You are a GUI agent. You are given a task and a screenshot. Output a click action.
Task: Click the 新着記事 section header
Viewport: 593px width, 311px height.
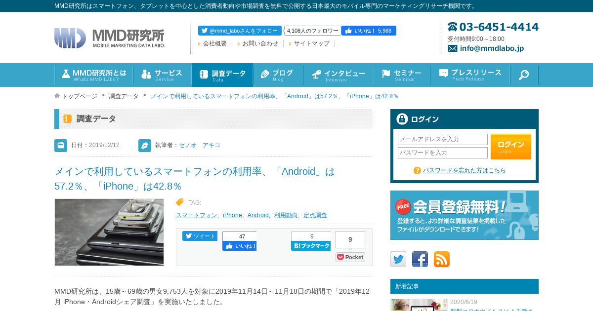[465, 286]
